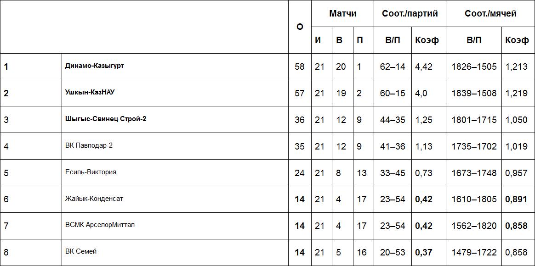The height and width of the screenshot is (266, 535).
Task: Click the ball ratio 1673–1748 cell
Action: tap(474, 173)
